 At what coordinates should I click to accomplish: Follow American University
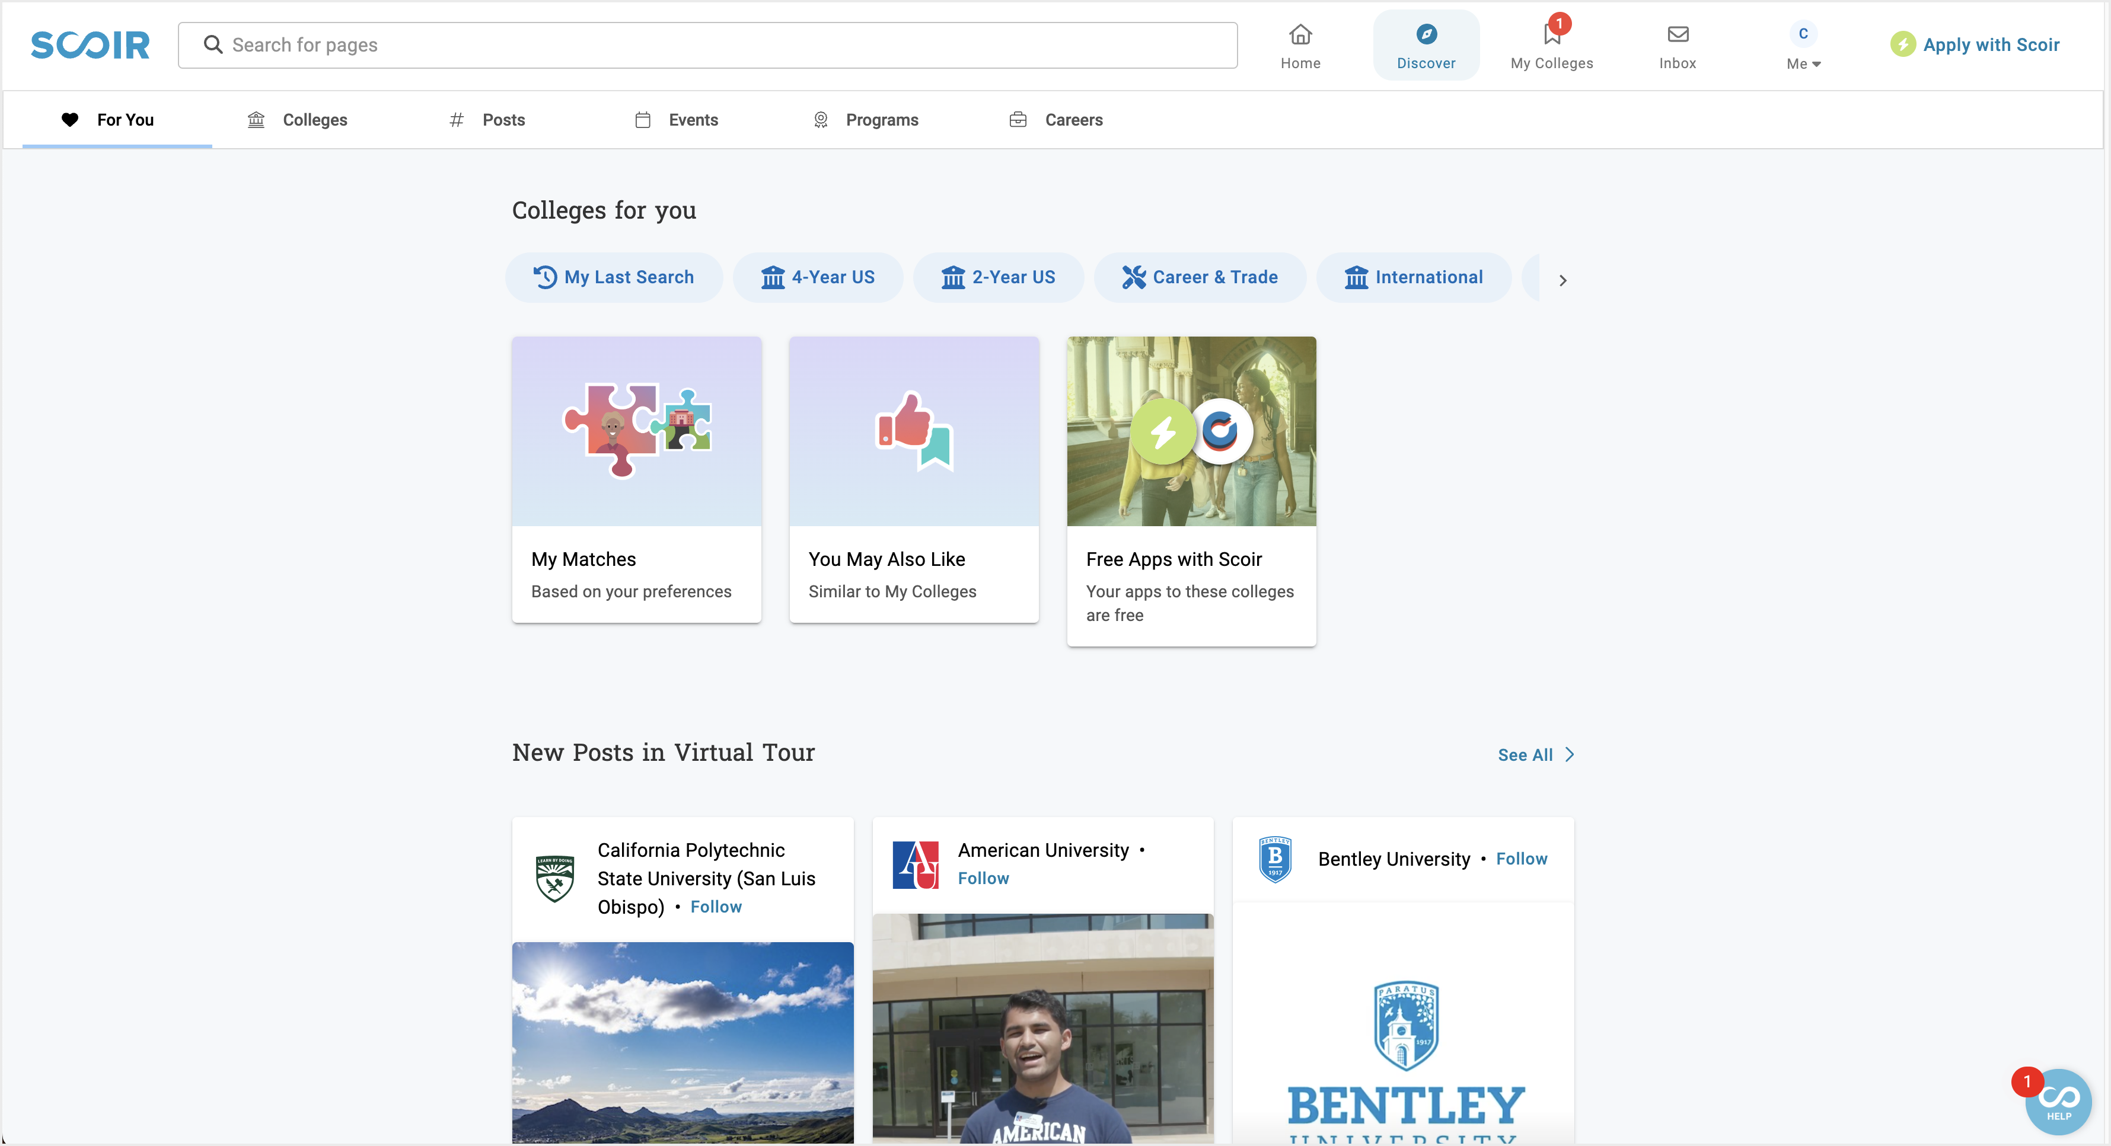(983, 878)
